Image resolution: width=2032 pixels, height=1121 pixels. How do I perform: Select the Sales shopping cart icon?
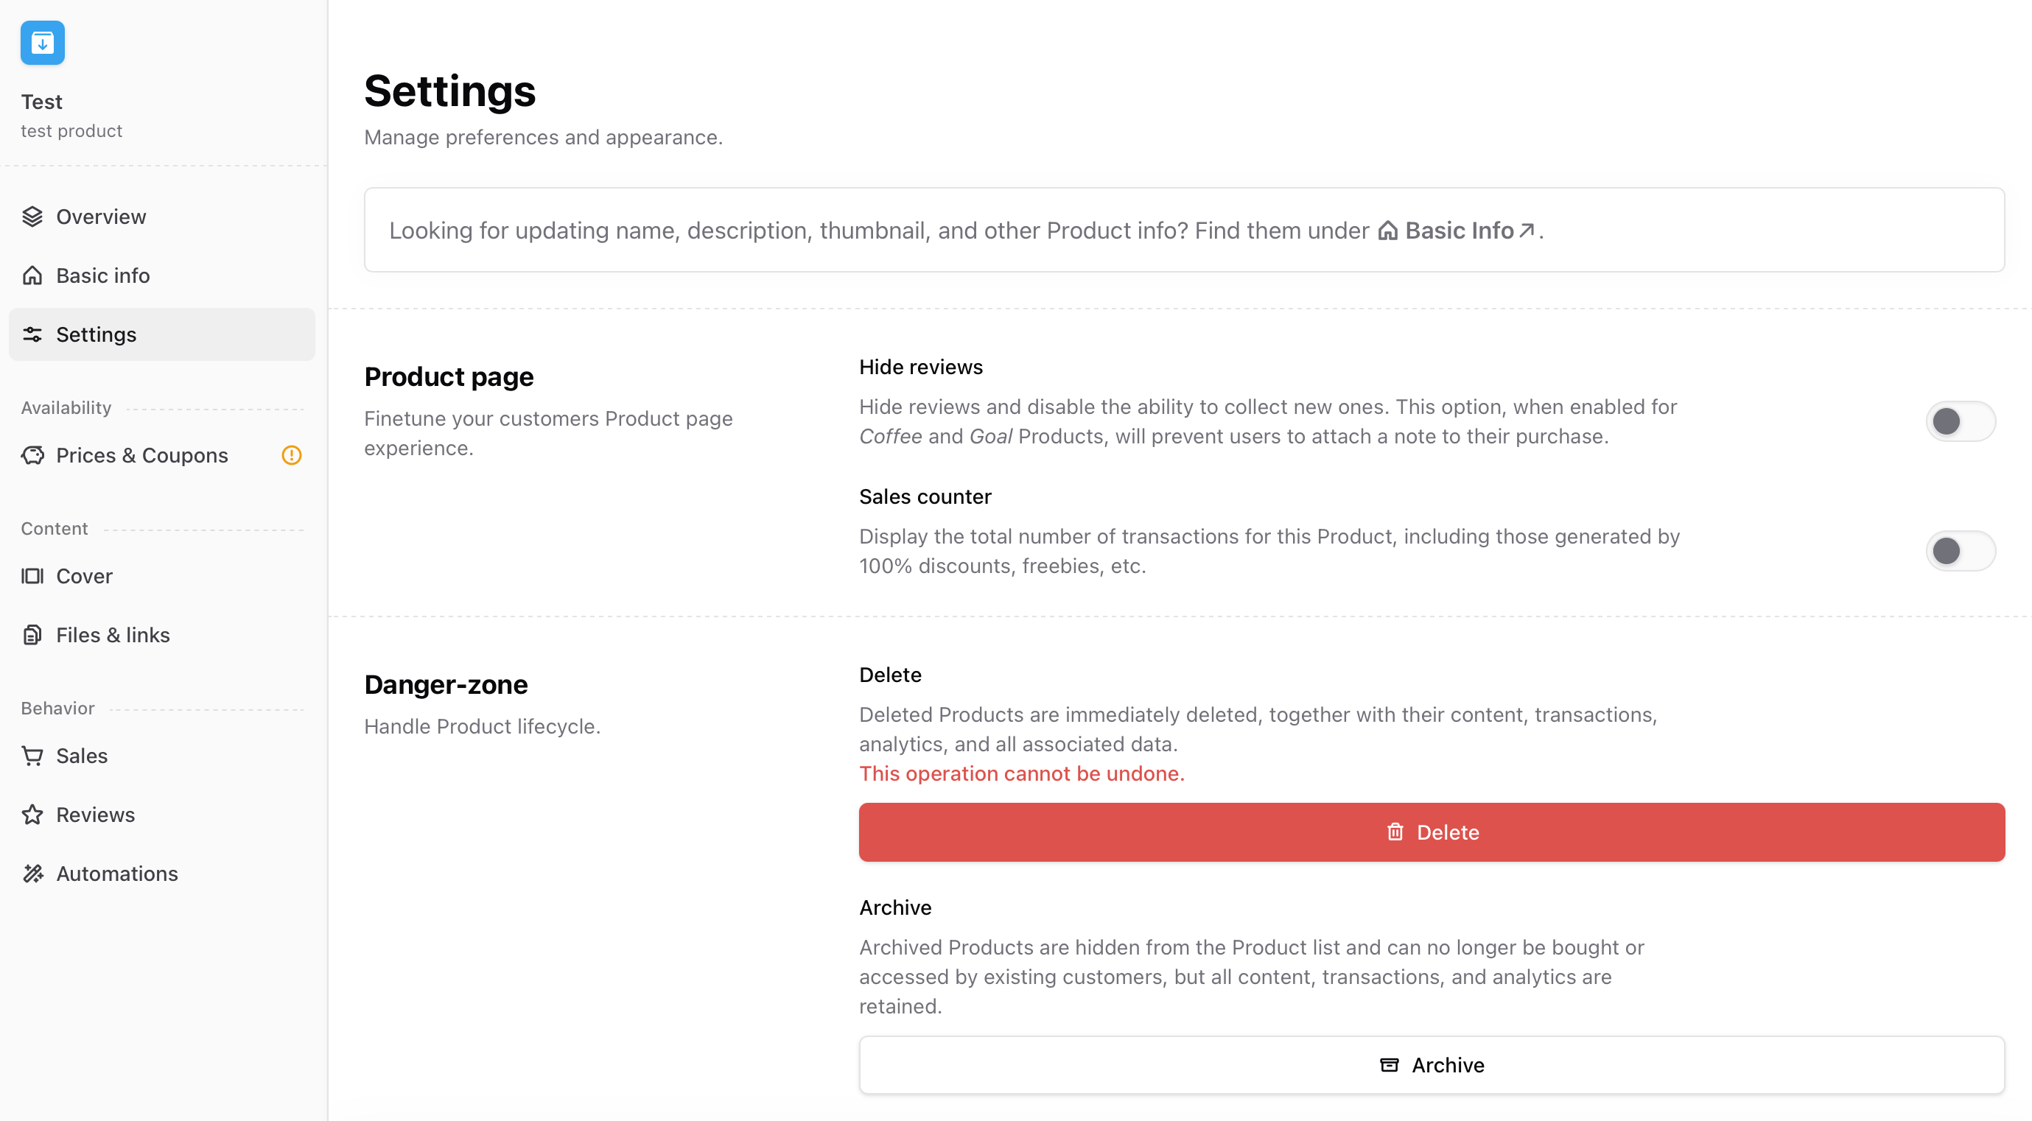point(32,755)
